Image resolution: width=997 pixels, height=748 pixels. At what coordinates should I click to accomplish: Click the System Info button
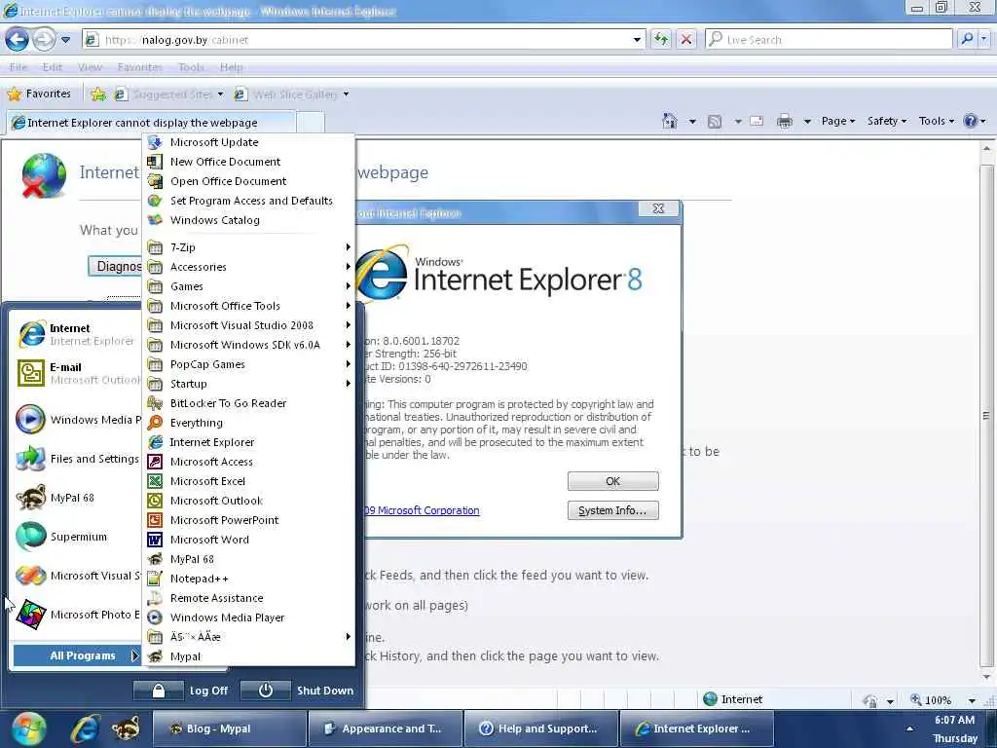click(613, 510)
